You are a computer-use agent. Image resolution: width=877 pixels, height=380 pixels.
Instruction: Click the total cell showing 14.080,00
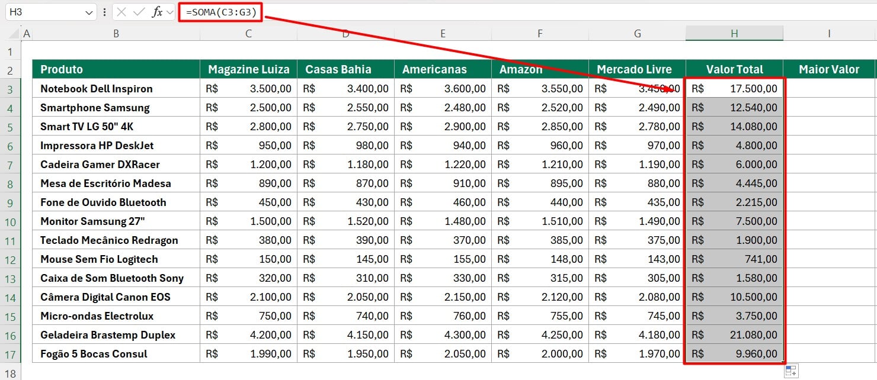tap(734, 126)
